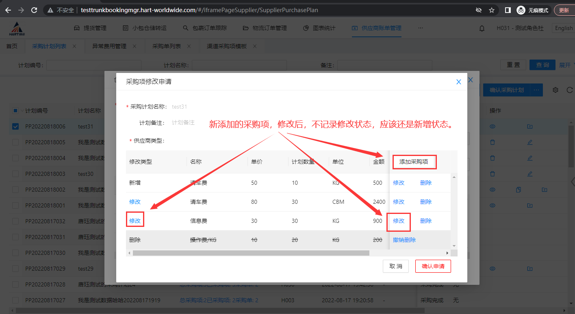Click pencil edit icon for PP20220818004
This screenshot has width=575, height=314.
pos(529,158)
